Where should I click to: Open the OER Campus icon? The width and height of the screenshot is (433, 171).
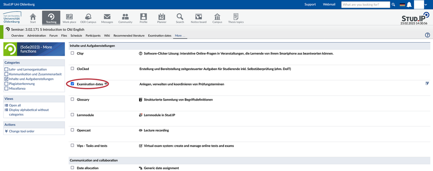88,17
